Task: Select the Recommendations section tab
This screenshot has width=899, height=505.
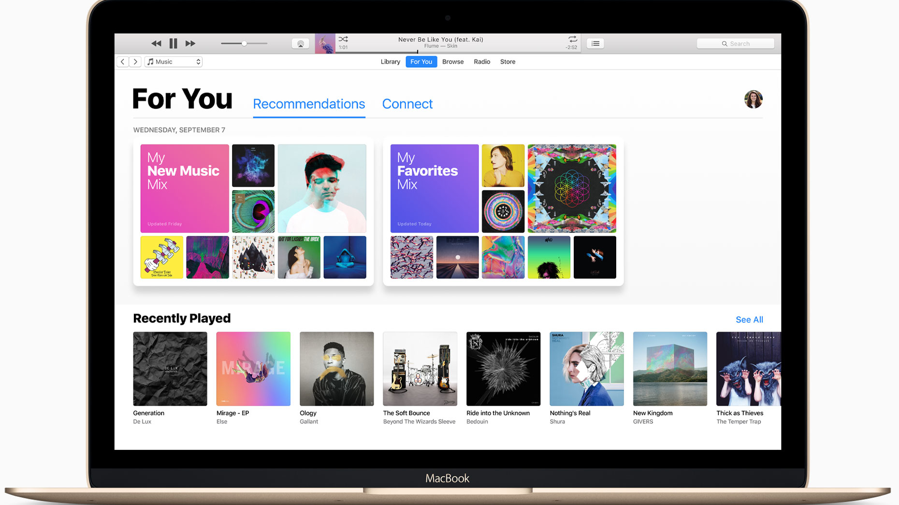Action: click(x=309, y=104)
